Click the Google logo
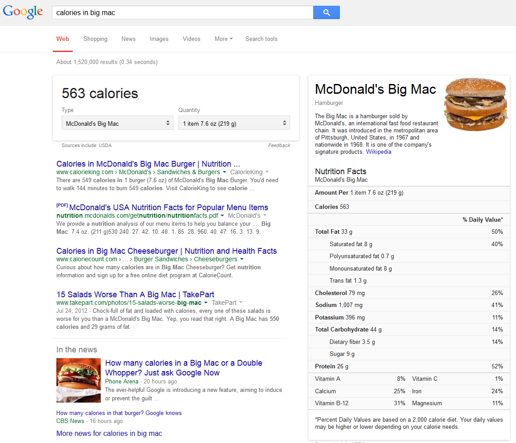The height and width of the screenshot is (443, 516). coord(23,12)
